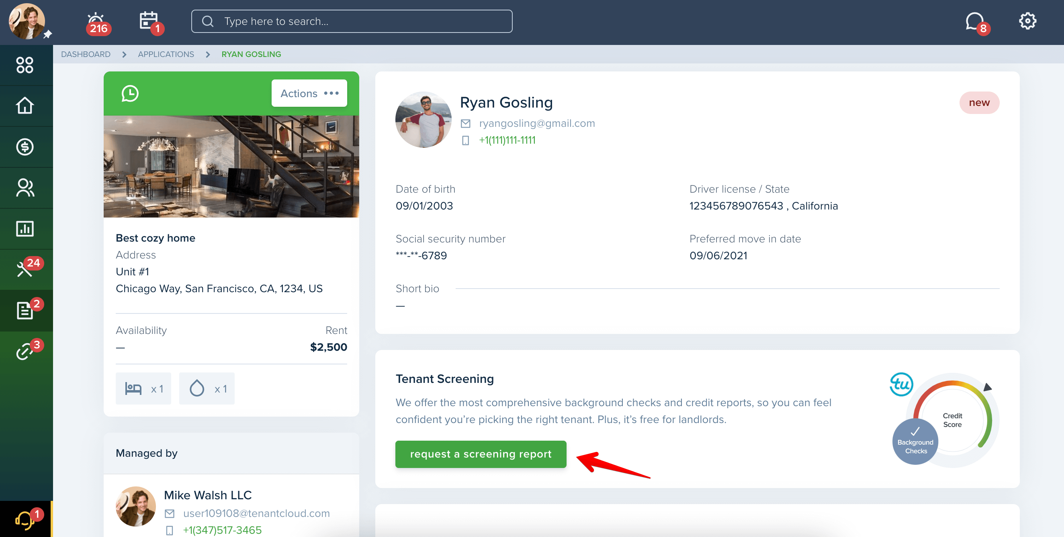Click the Credit Score gauge graphic
The height and width of the screenshot is (537, 1064).
(x=952, y=420)
